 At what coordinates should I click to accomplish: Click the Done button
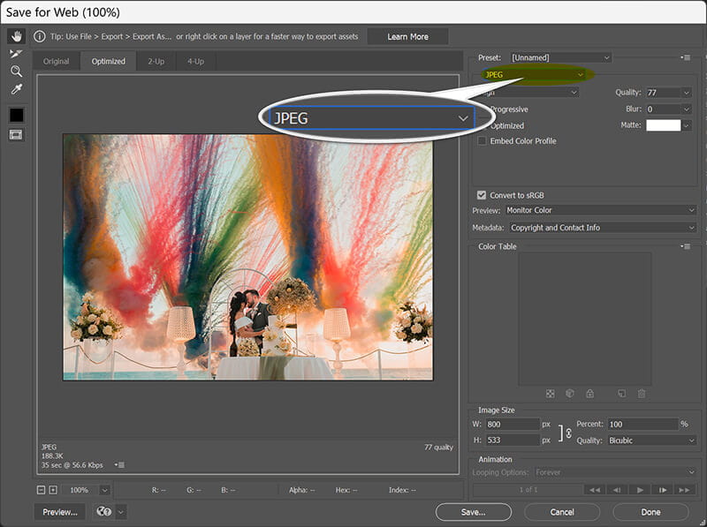(649, 512)
